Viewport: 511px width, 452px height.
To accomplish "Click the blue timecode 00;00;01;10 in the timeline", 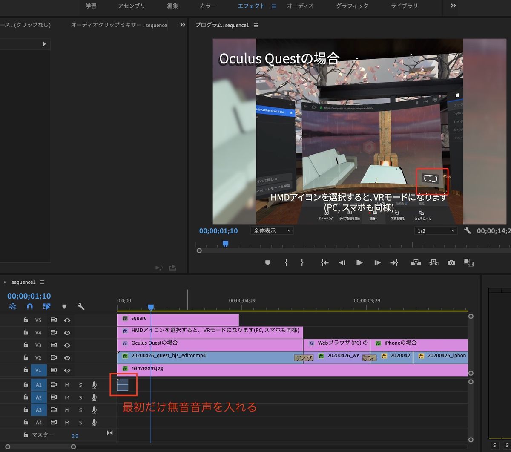I will click(29, 296).
